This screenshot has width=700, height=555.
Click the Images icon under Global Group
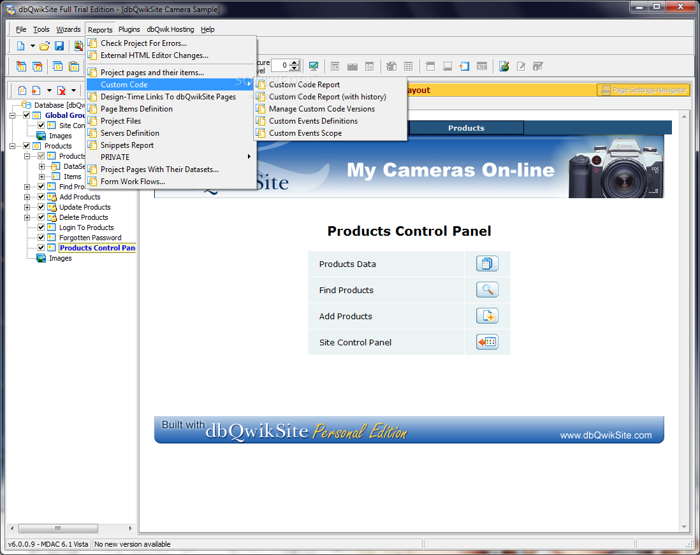[41, 136]
